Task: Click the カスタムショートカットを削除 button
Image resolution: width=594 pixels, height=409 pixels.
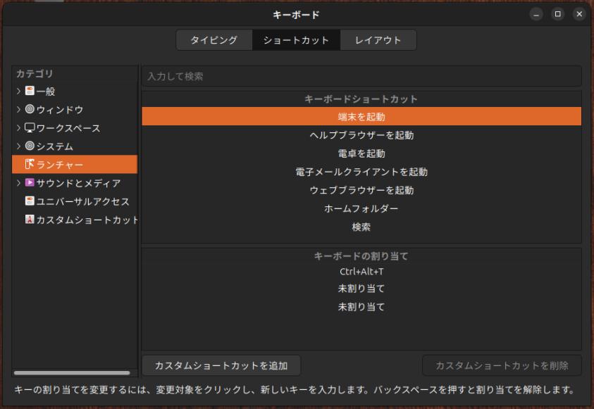Action: coord(502,365)
